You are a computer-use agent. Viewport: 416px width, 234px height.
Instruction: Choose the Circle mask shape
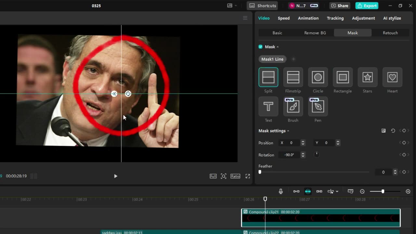pos(318,77)
